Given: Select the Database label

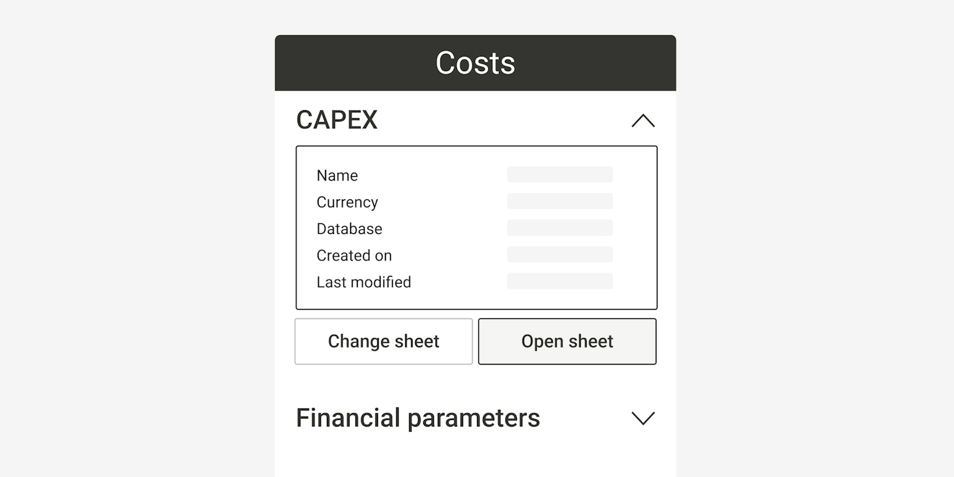Looking at the screenshot, I should [x=349, y=229].
